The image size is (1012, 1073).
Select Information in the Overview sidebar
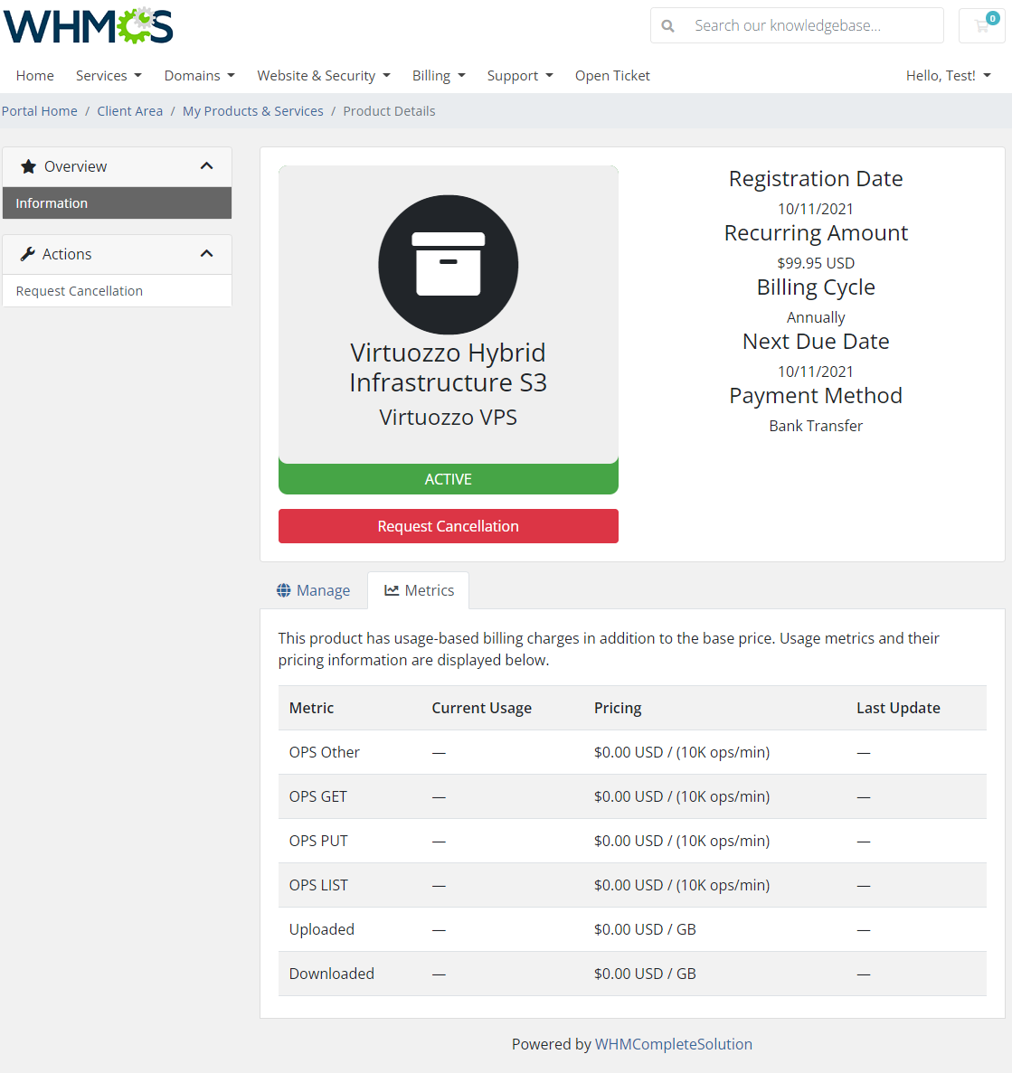117,203
